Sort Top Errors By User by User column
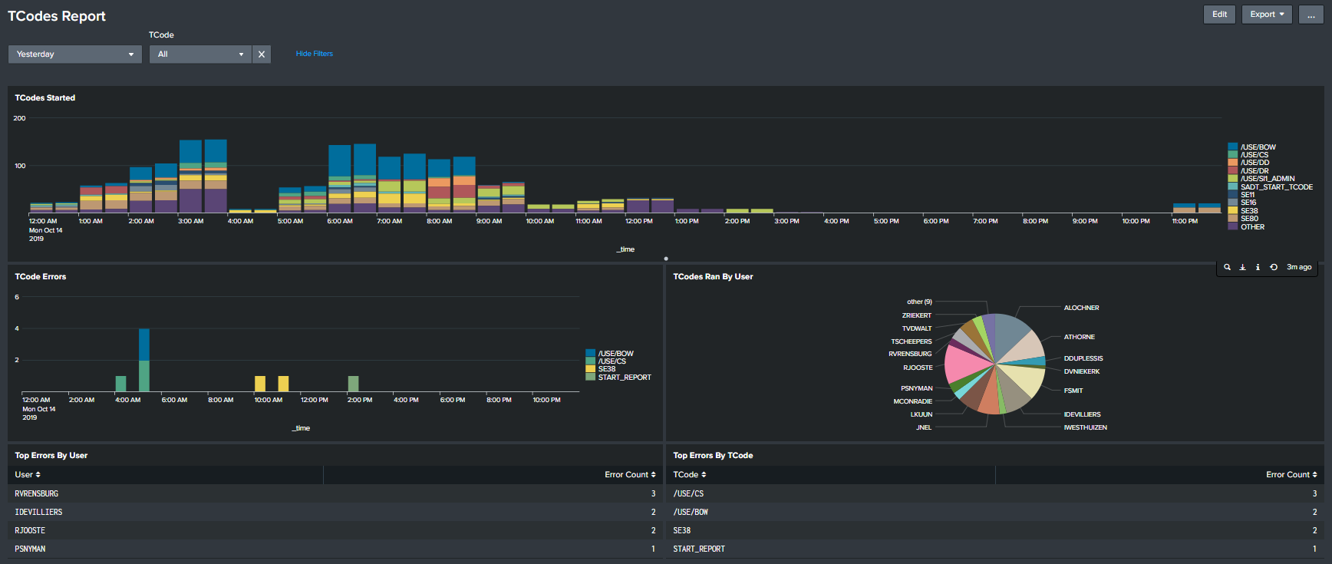The height and width of the screenshot is (564, 1332). click(x=28, y=475)
